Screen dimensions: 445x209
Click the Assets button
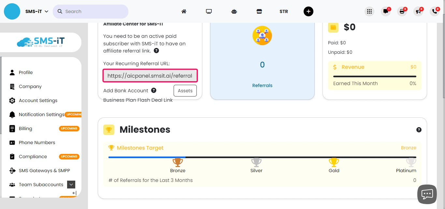point(185,91)
